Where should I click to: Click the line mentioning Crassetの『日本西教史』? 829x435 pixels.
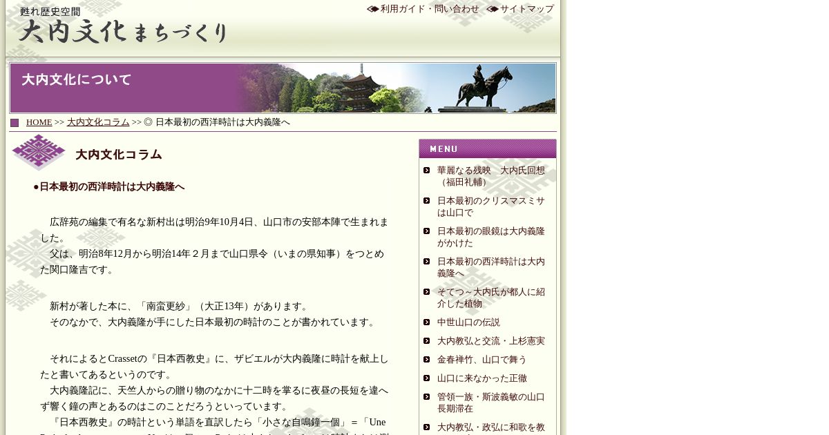point(214,367)
